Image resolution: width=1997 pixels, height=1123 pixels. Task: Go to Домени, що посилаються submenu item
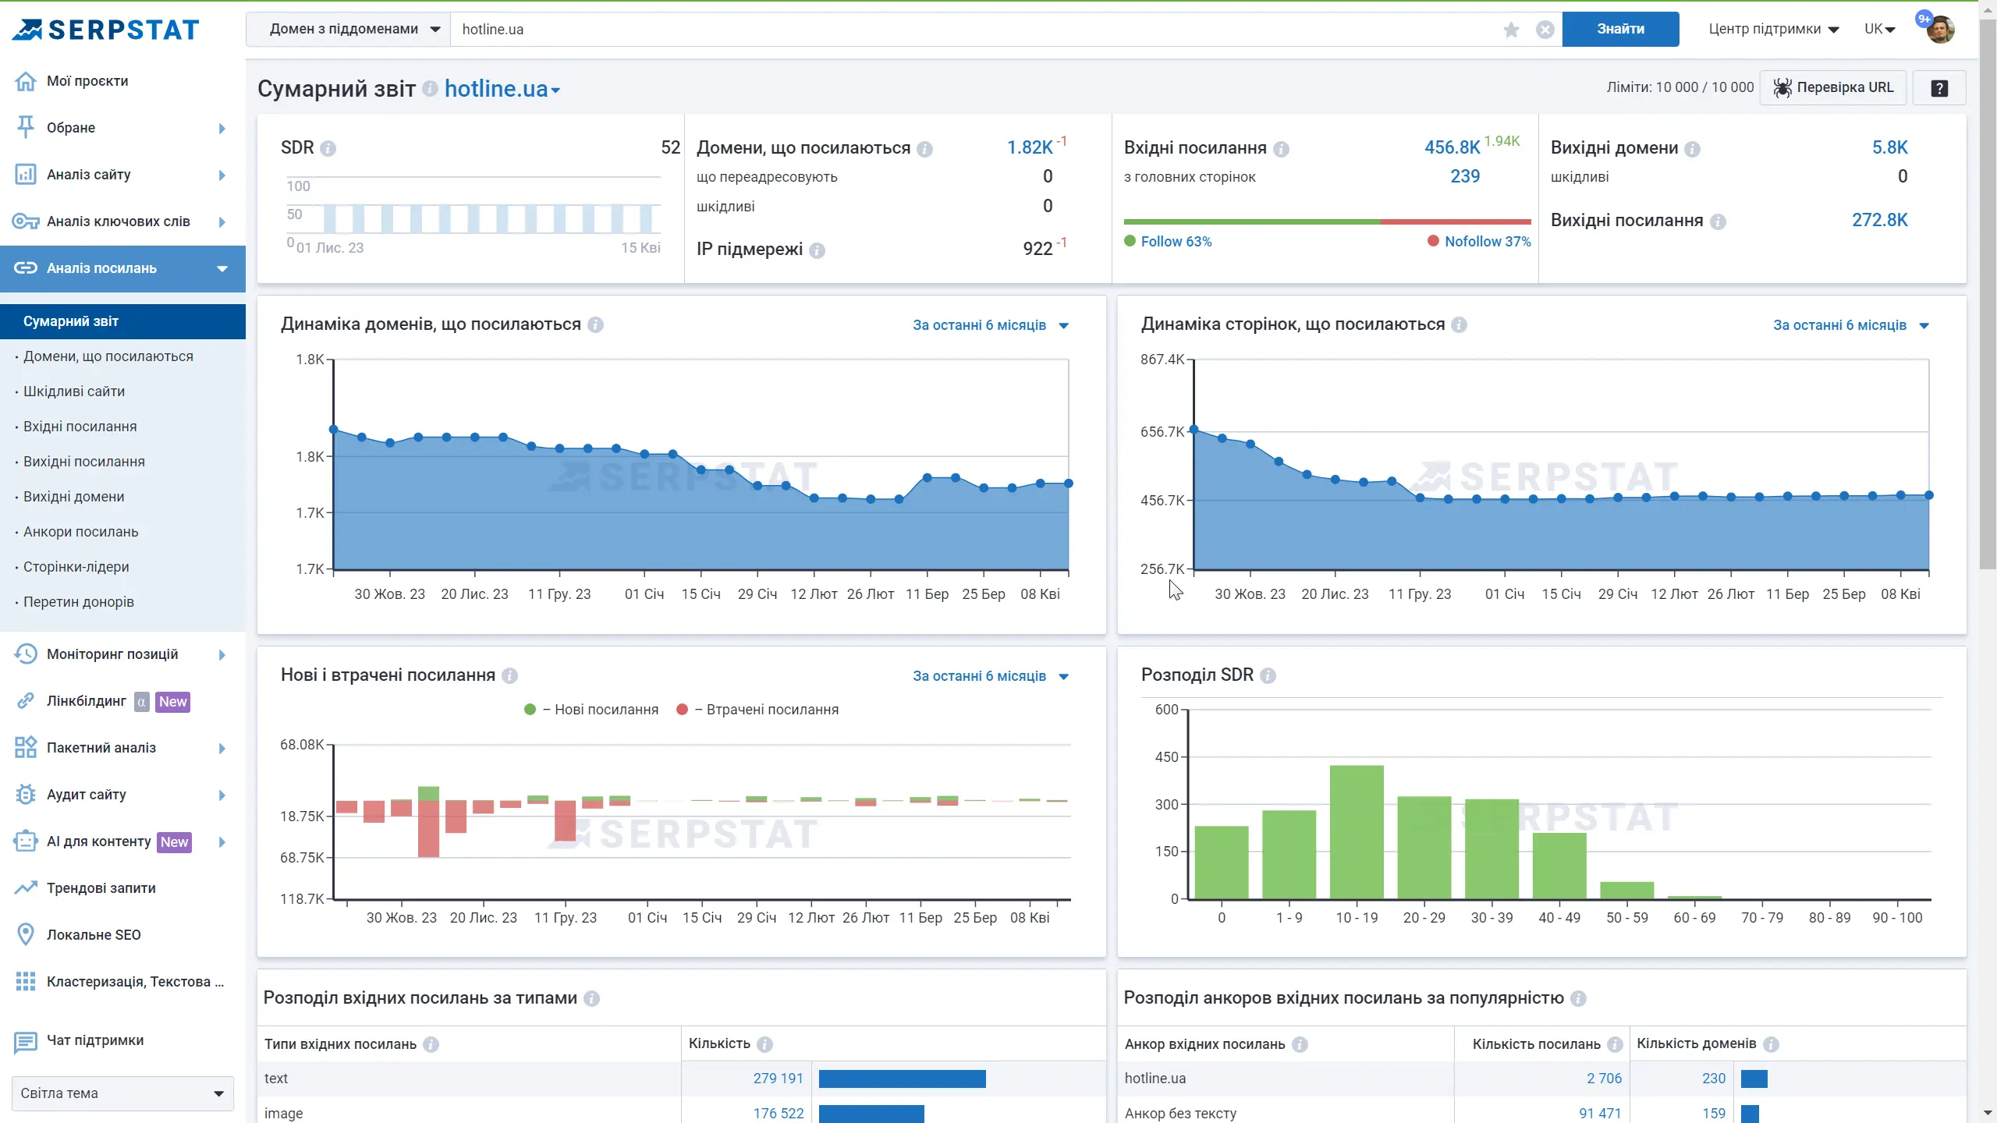click(108, 356)
